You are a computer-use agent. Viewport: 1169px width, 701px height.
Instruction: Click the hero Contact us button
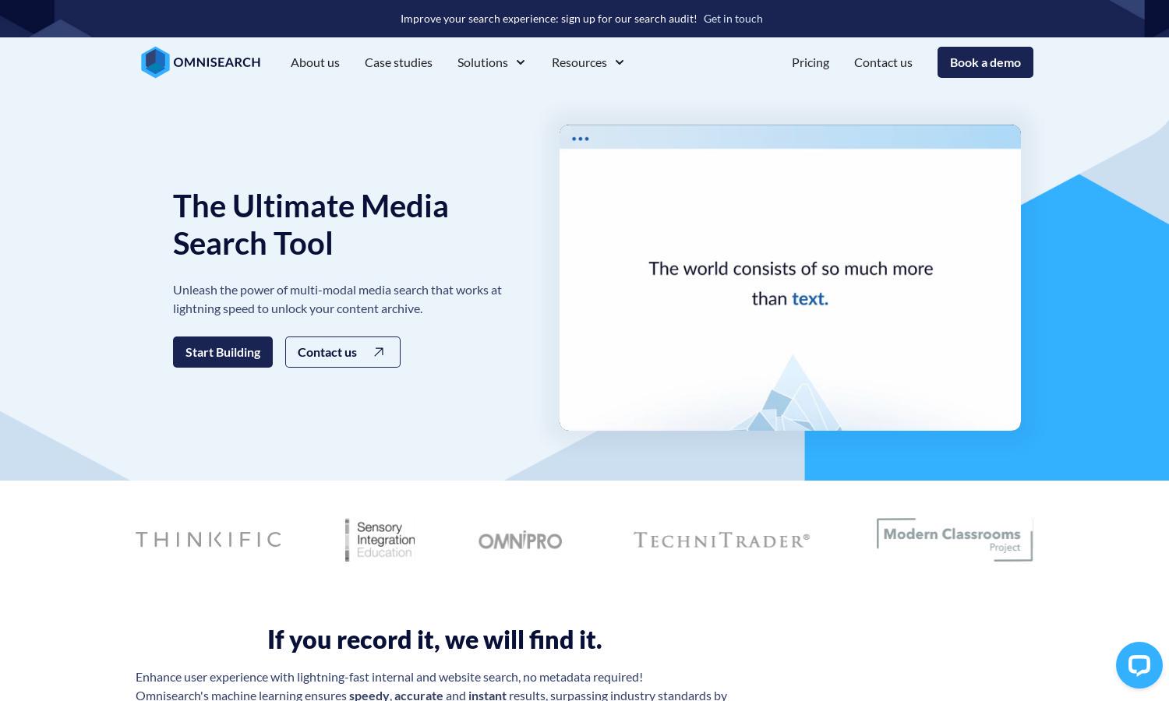(x=343, y=352)
